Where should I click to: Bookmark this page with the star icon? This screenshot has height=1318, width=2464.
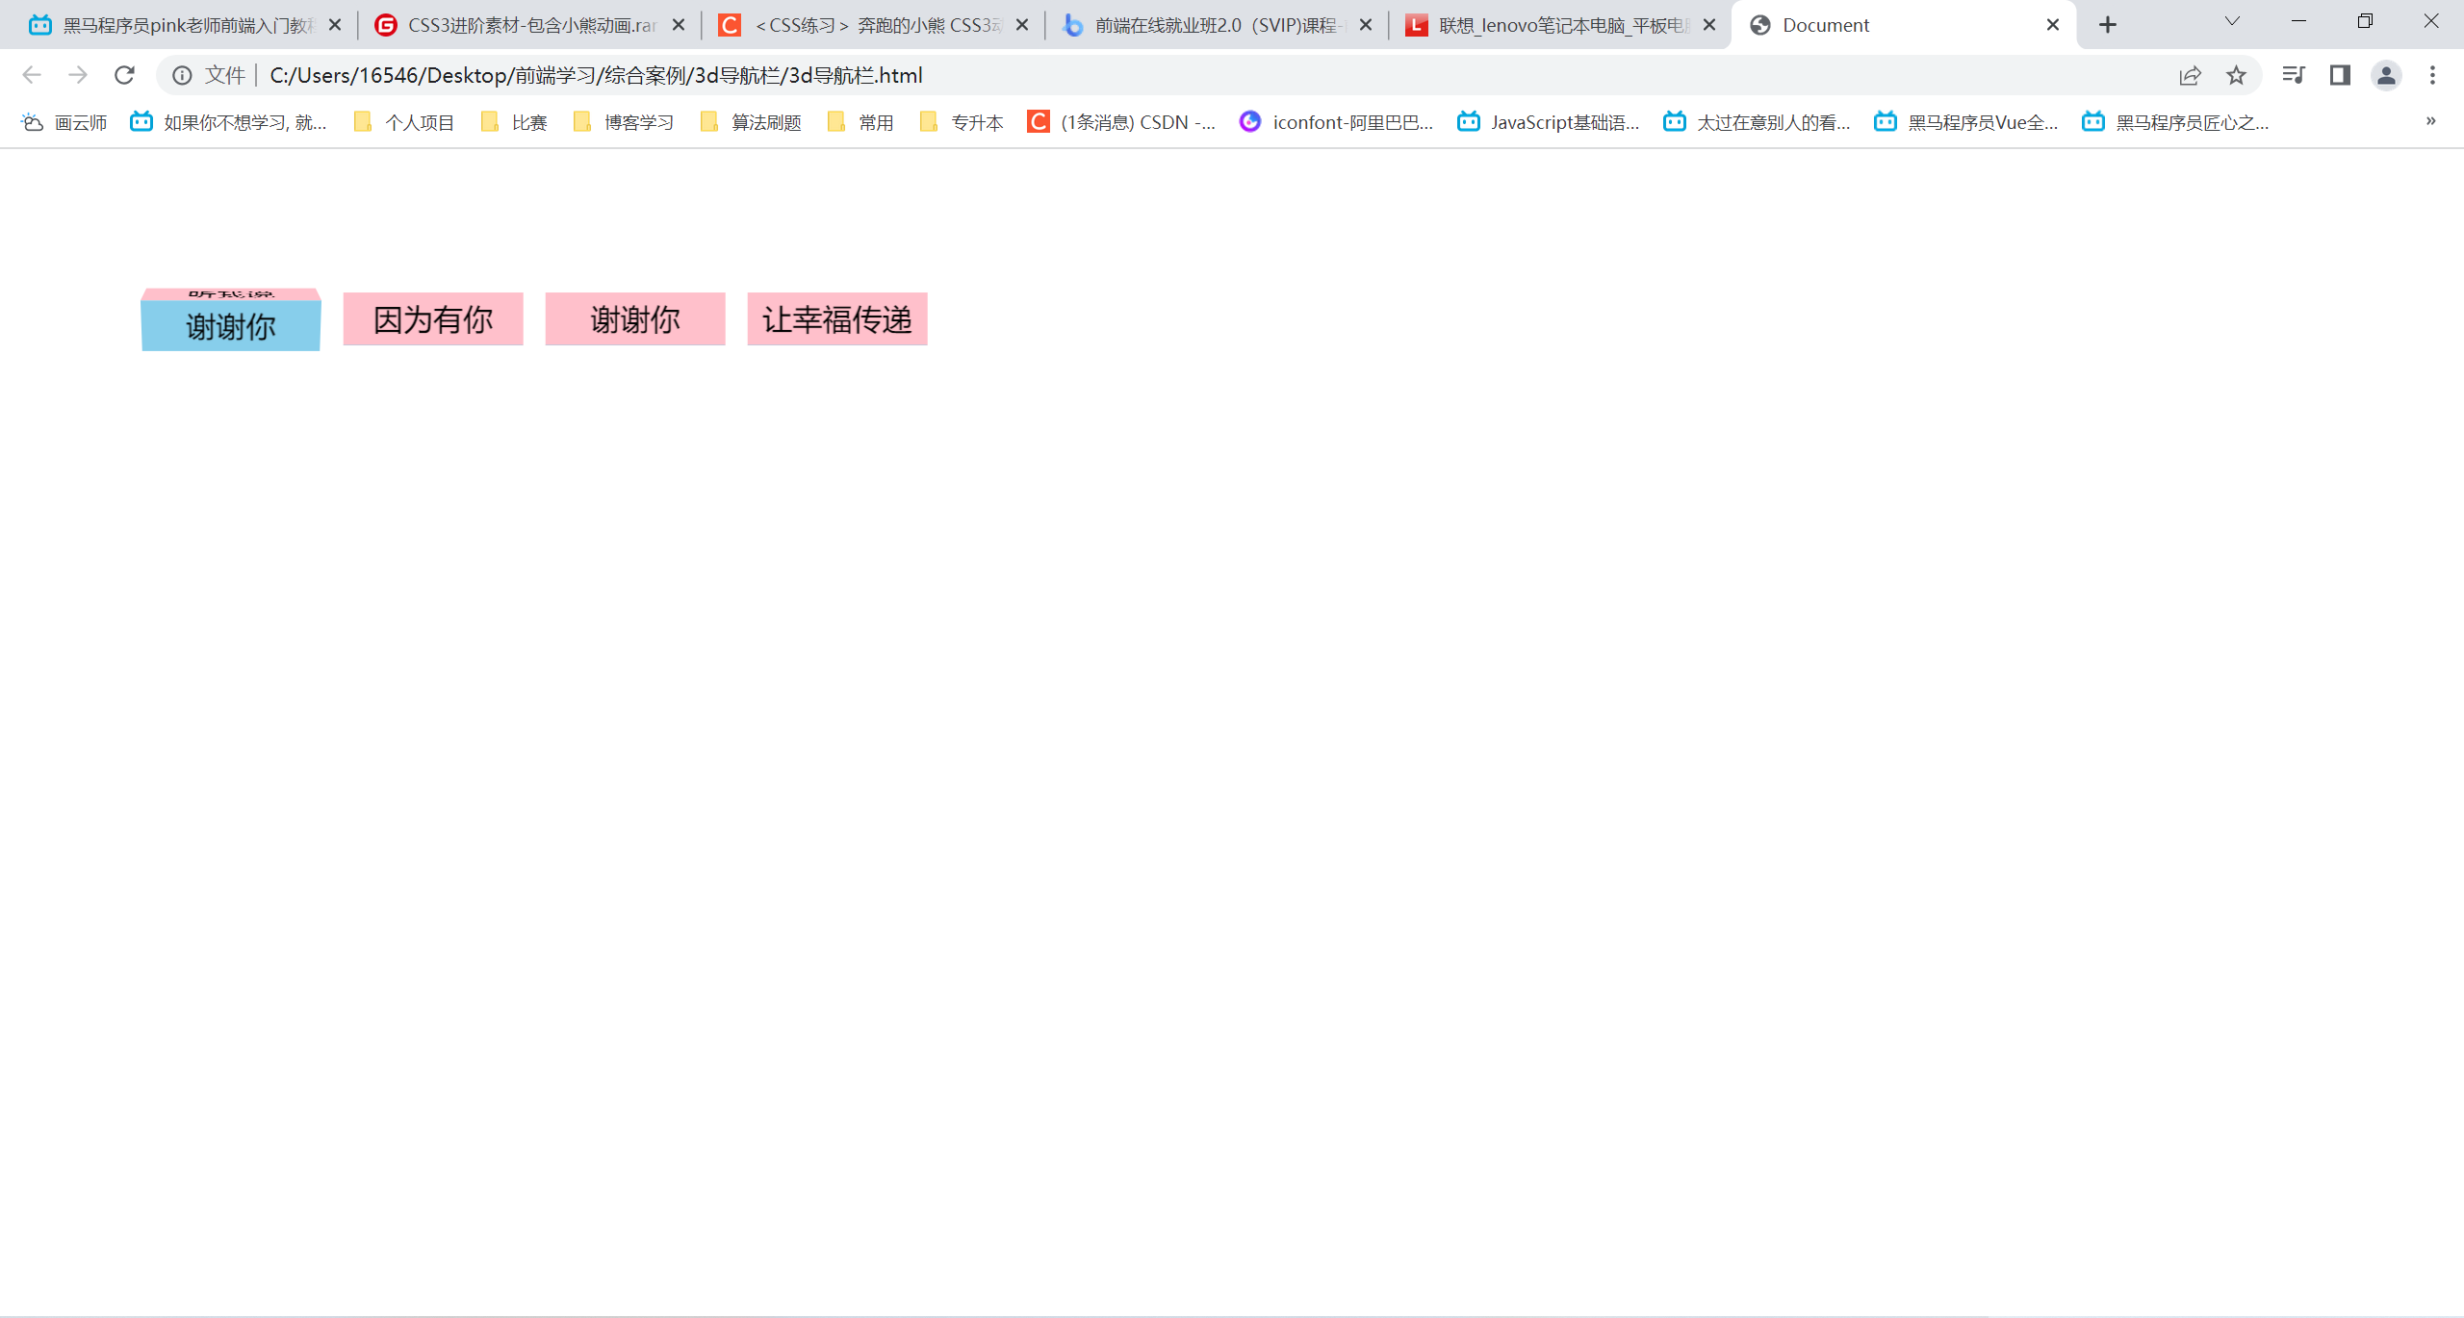point(2236,75)
